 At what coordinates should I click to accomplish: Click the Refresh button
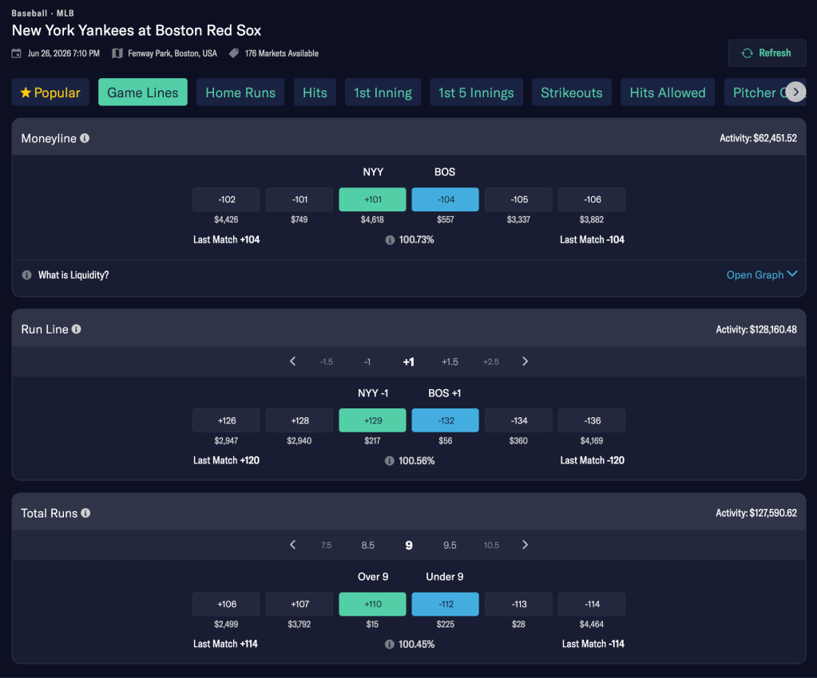click(767, 53)
